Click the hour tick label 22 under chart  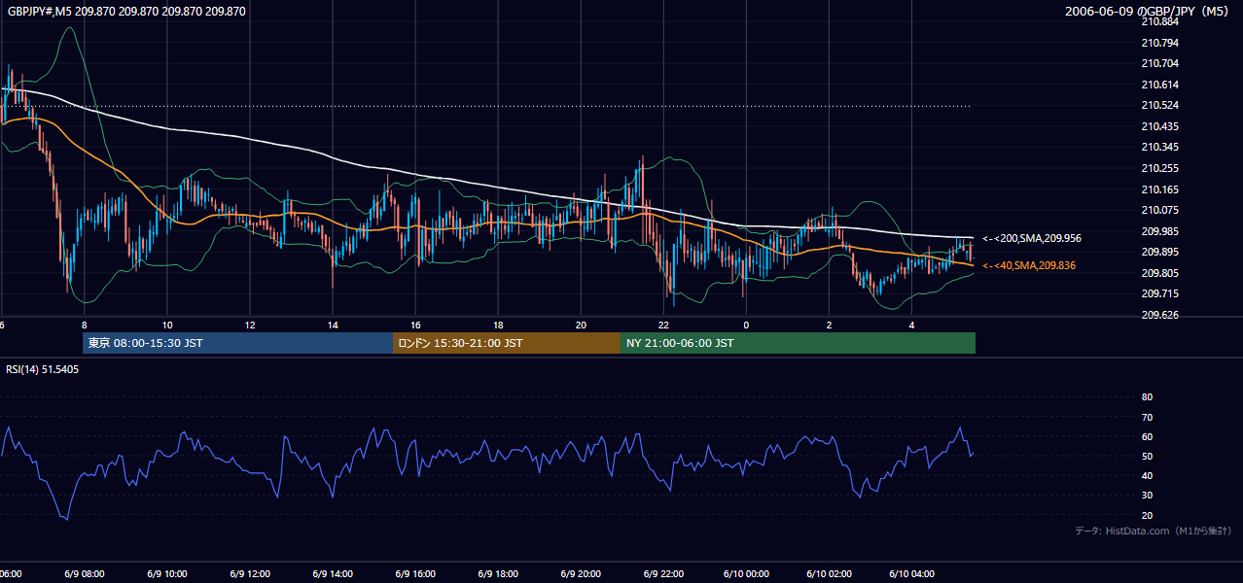[x=663, y=325]
